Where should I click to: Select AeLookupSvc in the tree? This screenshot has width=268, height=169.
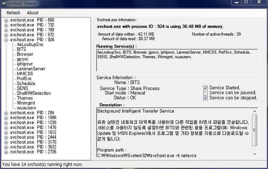coord(30,45)
